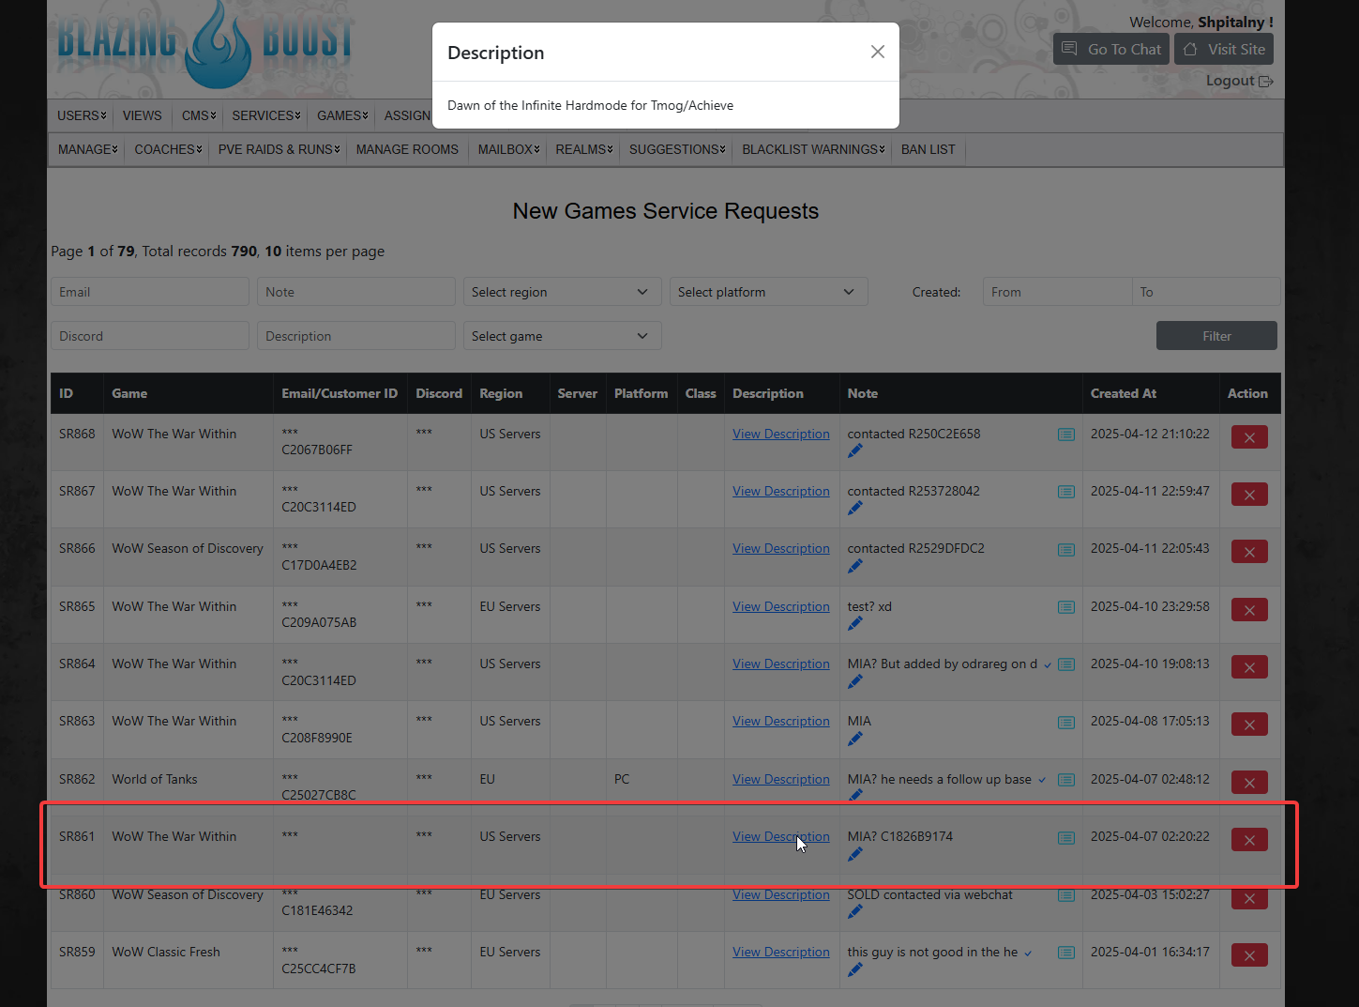The width and height of the screenshot is (1359, 1007).
Task: Delete request SR865 with the red X
Action: click(1249, 610)
